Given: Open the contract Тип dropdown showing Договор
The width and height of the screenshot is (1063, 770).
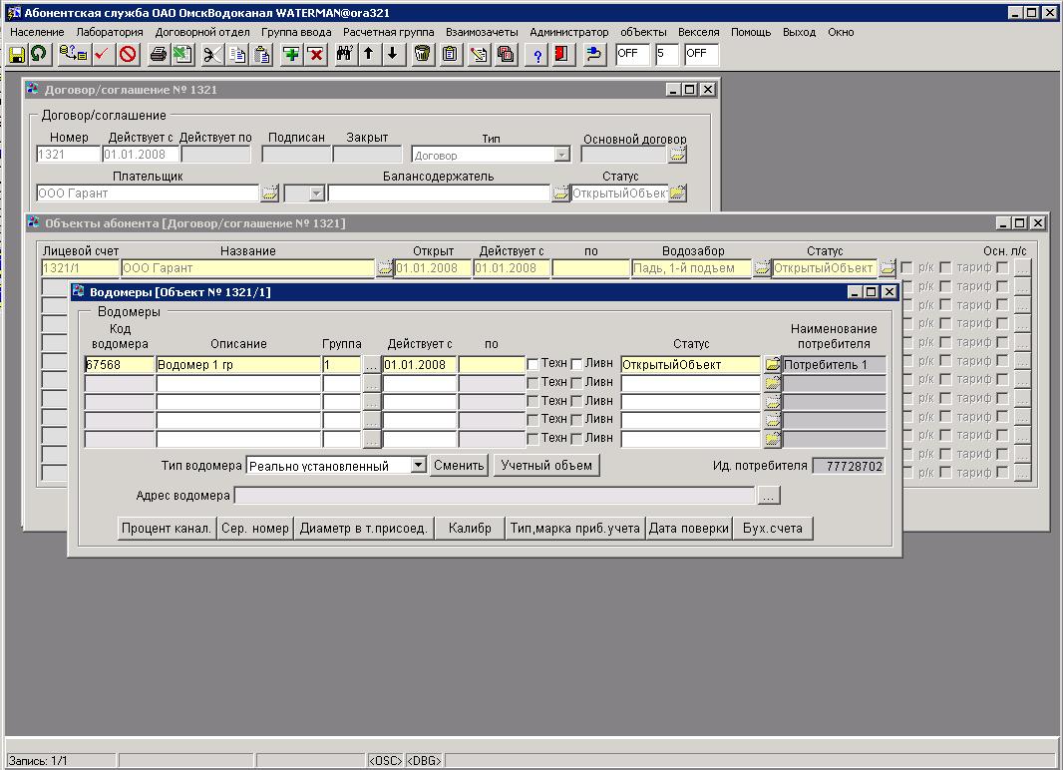Looking at the screenshot, I should tap(561, 155).
